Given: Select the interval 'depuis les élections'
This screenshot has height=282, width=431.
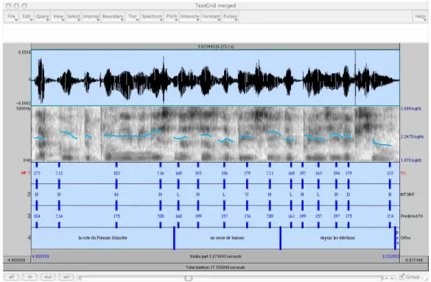Looking at the screenshot, I should (337, 238).
